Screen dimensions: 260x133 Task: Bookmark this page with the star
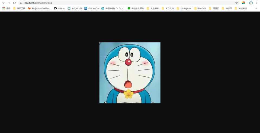click(x=236, y=3)
